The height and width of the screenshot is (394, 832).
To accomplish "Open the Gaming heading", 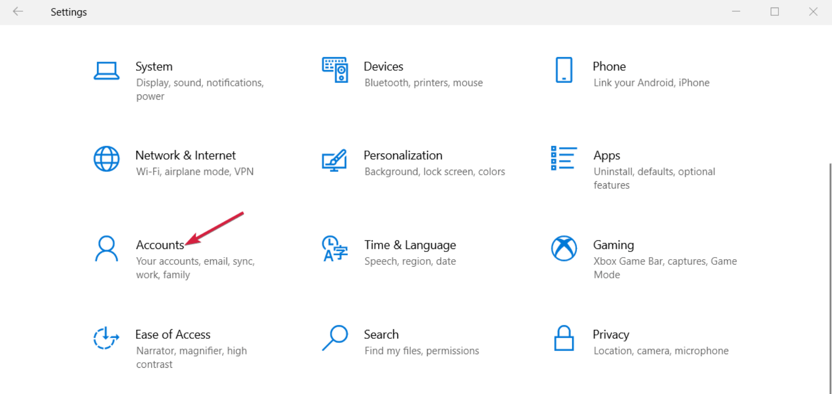I will (613, 245).
